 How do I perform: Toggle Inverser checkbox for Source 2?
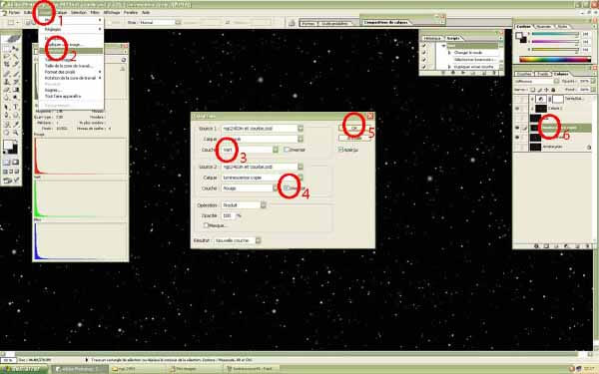[x=287, y=188]
